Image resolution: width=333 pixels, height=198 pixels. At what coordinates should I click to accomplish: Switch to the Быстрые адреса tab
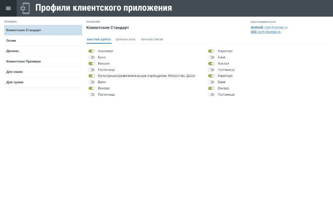(99, 40)
